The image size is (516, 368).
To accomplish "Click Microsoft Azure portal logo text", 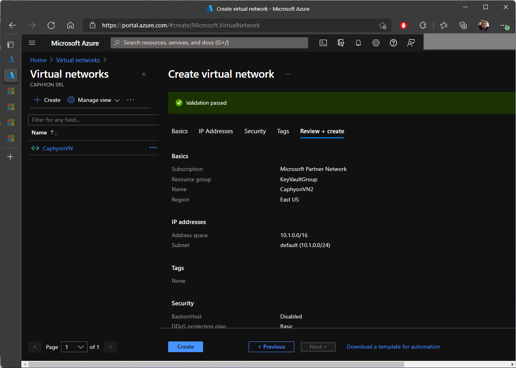I will pos(75,43).
